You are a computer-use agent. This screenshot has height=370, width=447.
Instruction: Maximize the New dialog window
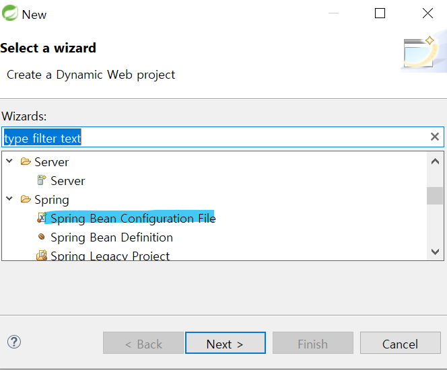[x=380, y=13]
